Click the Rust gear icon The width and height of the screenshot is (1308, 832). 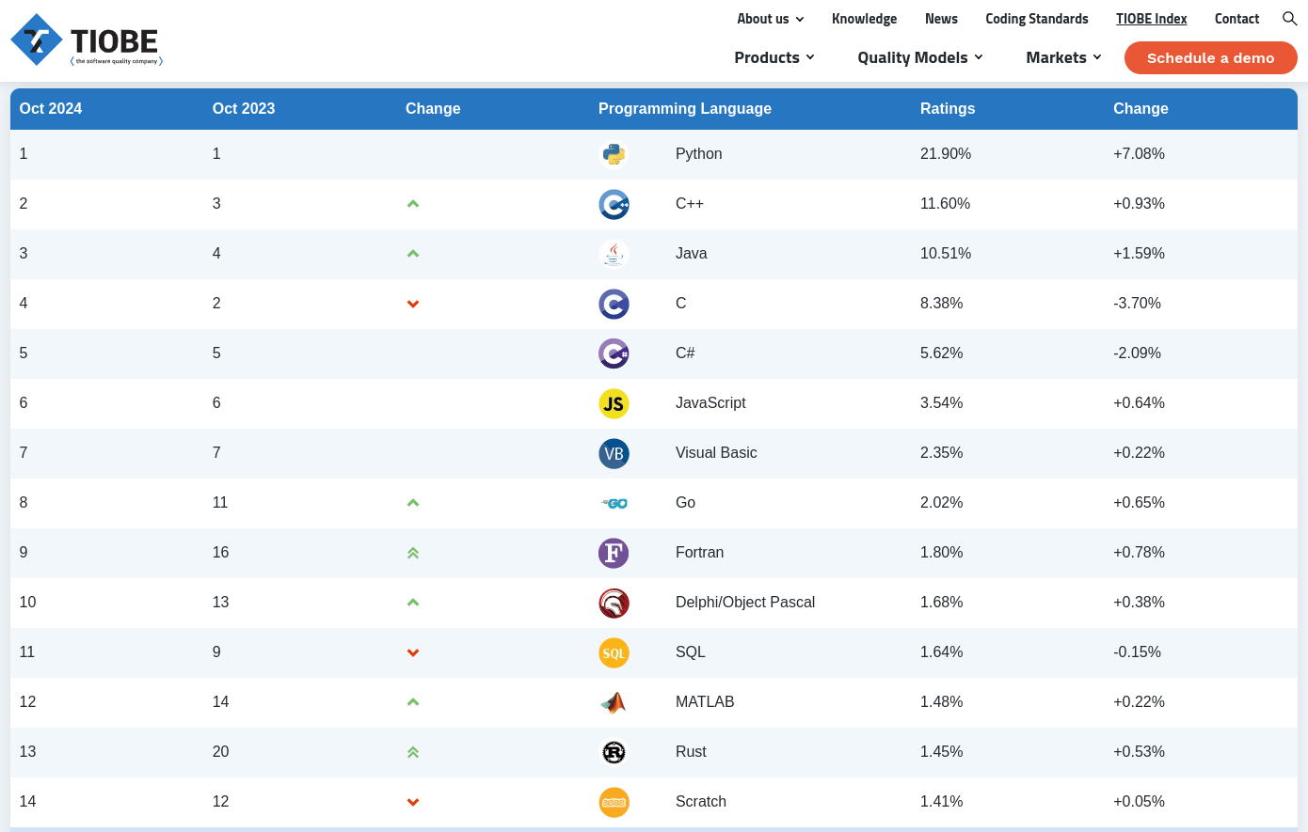coord(614,752)
